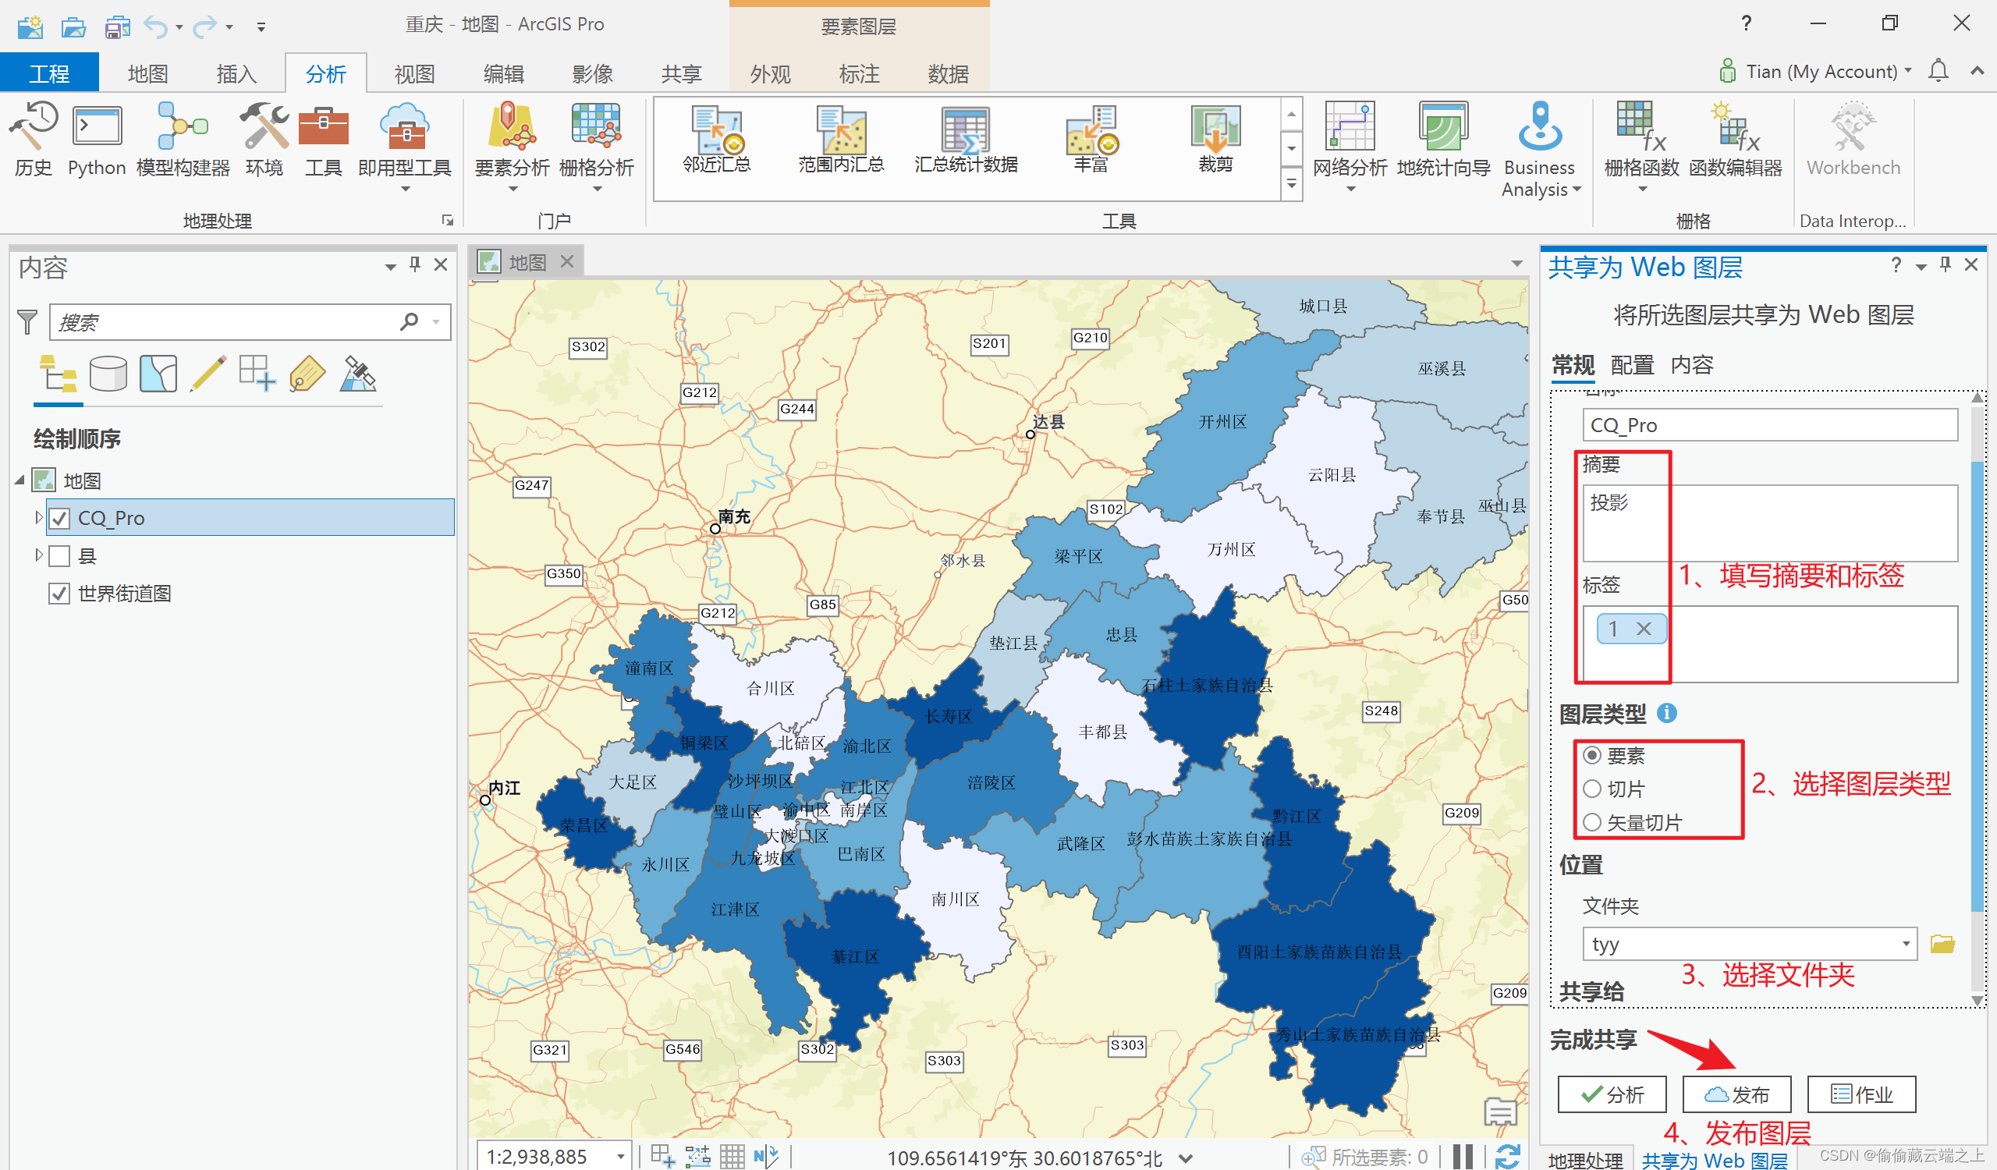Switch to the 共享 ribbon tab

(682, 73)
